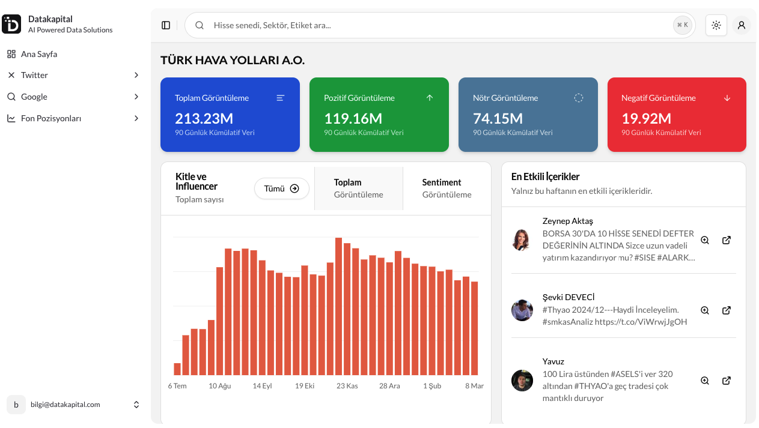Focus the Hisse senedi search field
Screen dimensions: 759x428
[x=440, y=25]
